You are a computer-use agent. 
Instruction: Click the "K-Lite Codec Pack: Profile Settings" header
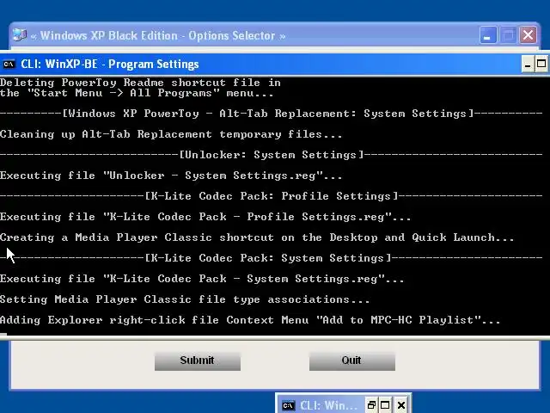click(x=272, y=196)
